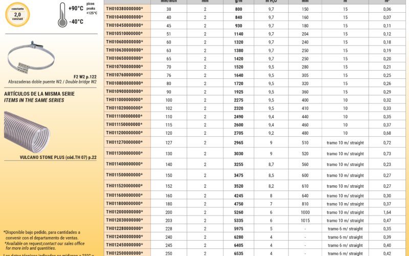Select product code TH010380000000
The height and width of the screenshot is (256, 409).
pos(124,9)
